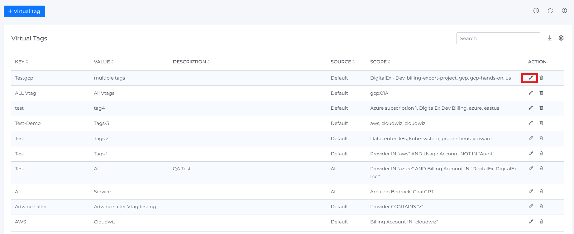Delete the Test-Demo tag row
This screenshot has height=234, width=574.
point(541,123)
